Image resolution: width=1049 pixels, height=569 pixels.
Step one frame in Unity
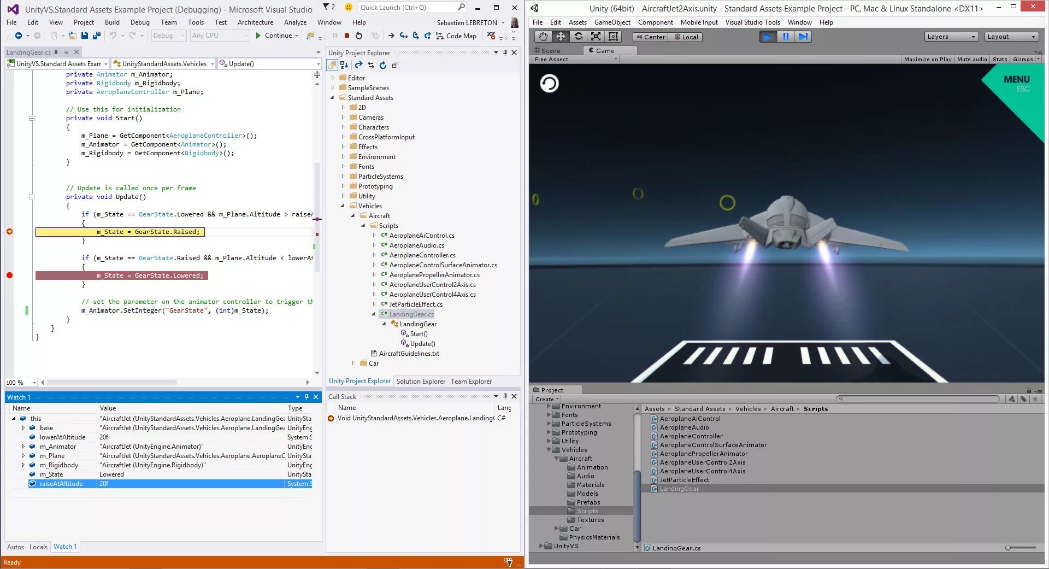803,37
